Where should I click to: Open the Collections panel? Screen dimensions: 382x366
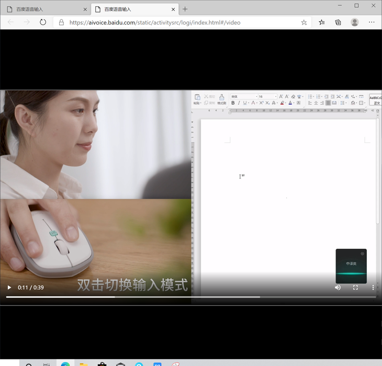pos(338,22)
